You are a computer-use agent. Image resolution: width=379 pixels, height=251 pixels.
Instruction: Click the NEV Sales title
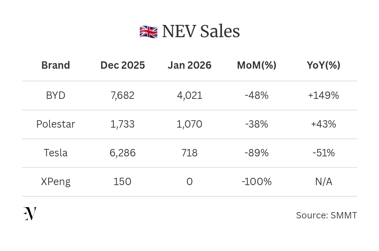pyautogui.click(x=201, y=32)
